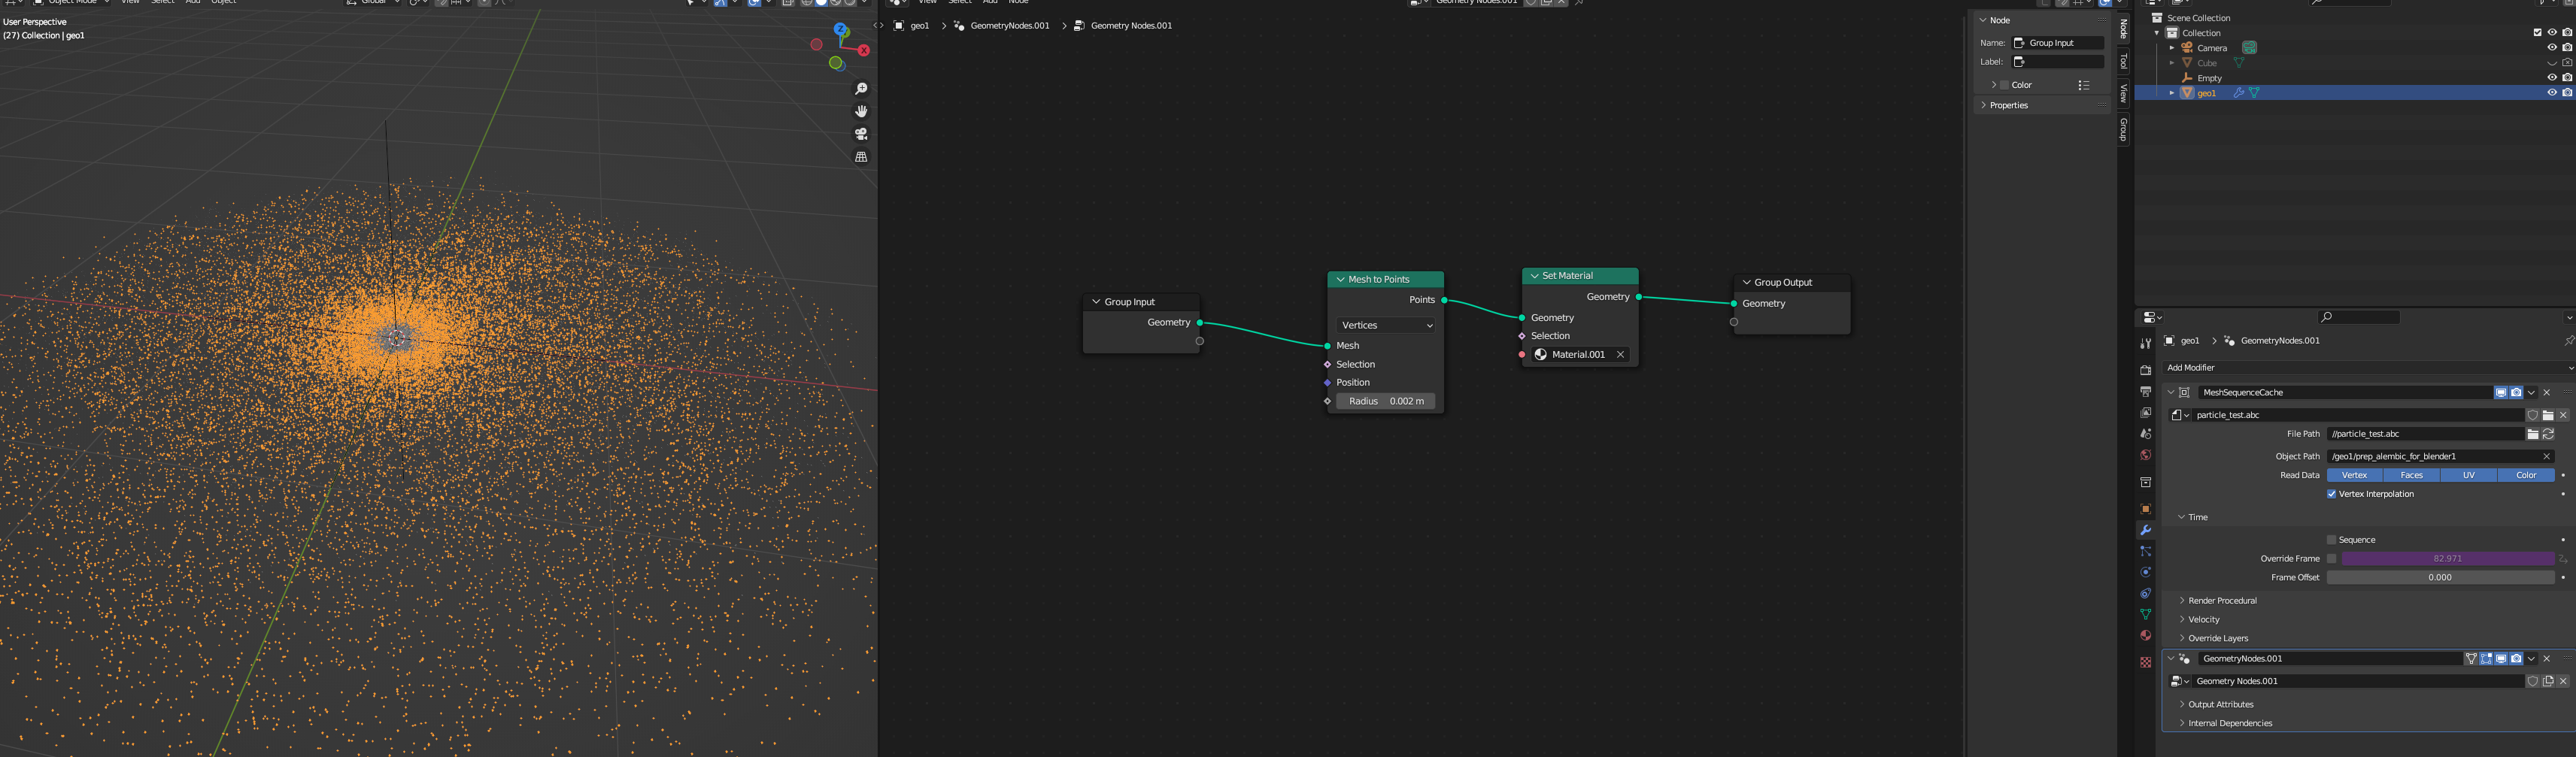2576x757 pixels.
Task: Open the Vertices mode dropdown
Action: point(1386,325)
